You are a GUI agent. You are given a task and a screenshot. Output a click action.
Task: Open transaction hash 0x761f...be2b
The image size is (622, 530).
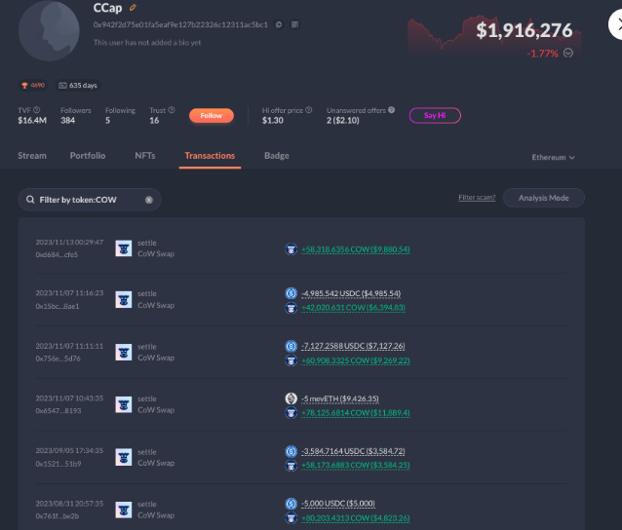[58, 515]
